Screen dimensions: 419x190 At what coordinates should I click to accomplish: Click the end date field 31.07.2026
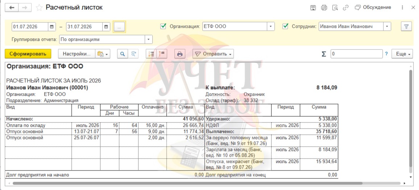[84, 27]
